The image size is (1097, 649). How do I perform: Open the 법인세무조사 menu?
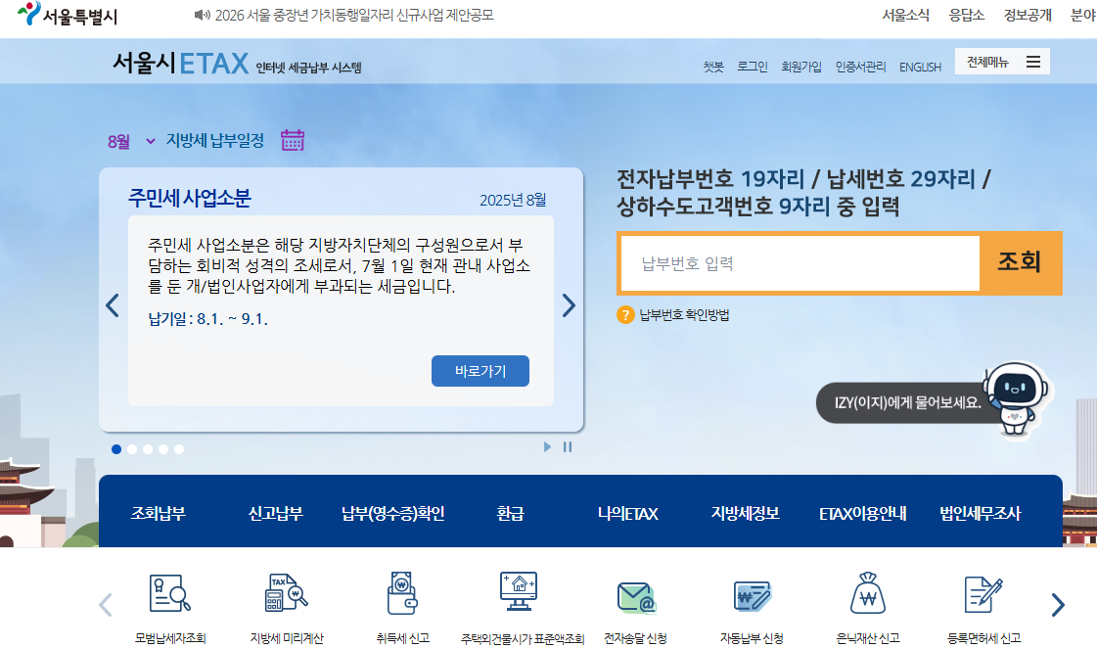(x=981, y=513)
